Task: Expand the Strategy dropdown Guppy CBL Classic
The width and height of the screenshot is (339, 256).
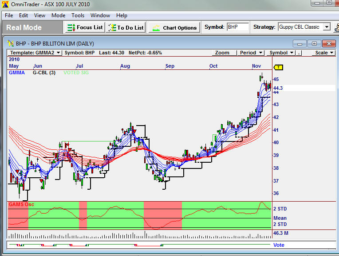Action: (327, 27)
